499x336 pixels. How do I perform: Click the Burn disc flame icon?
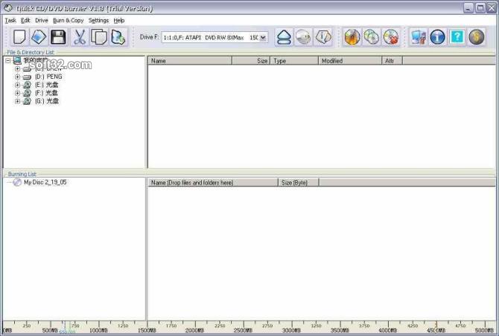click(x=352, y=37)
